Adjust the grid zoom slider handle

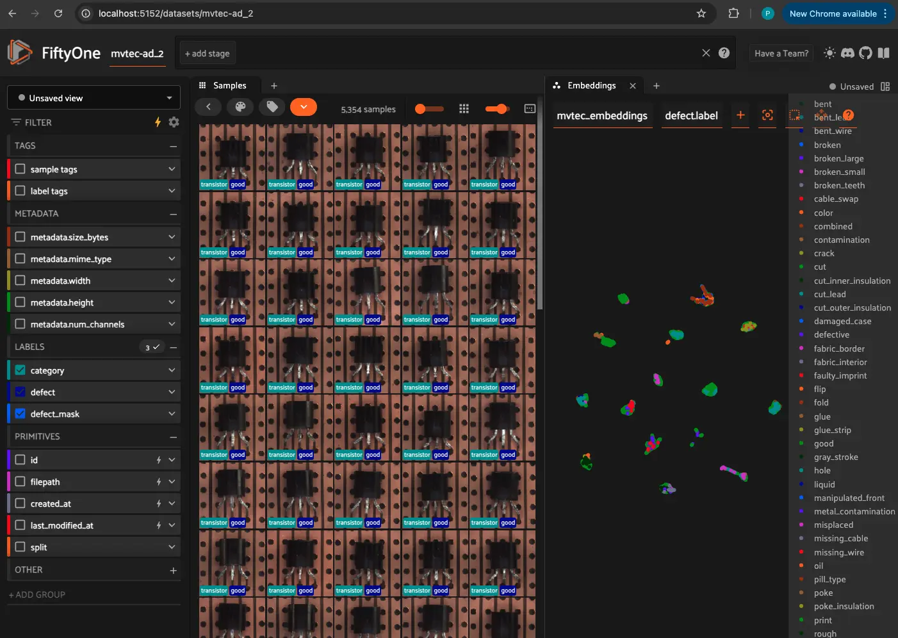502,109
